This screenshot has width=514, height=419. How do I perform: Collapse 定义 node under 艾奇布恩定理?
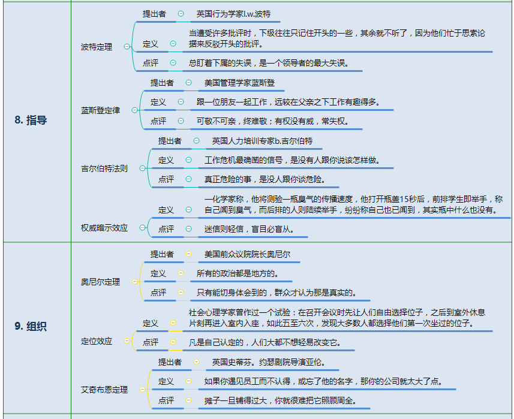coord(188,381)
